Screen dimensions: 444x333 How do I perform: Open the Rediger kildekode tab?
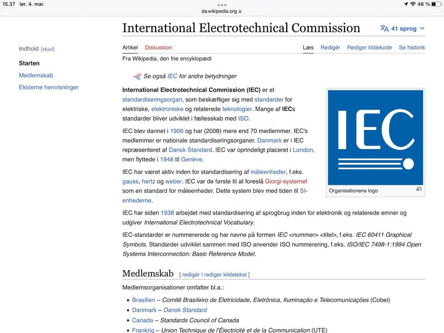point(370,48)
